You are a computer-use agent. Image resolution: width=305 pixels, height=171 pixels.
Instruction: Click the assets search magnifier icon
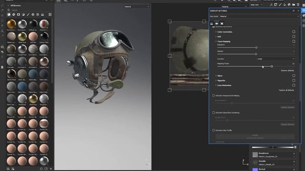[x=9, y=10]
